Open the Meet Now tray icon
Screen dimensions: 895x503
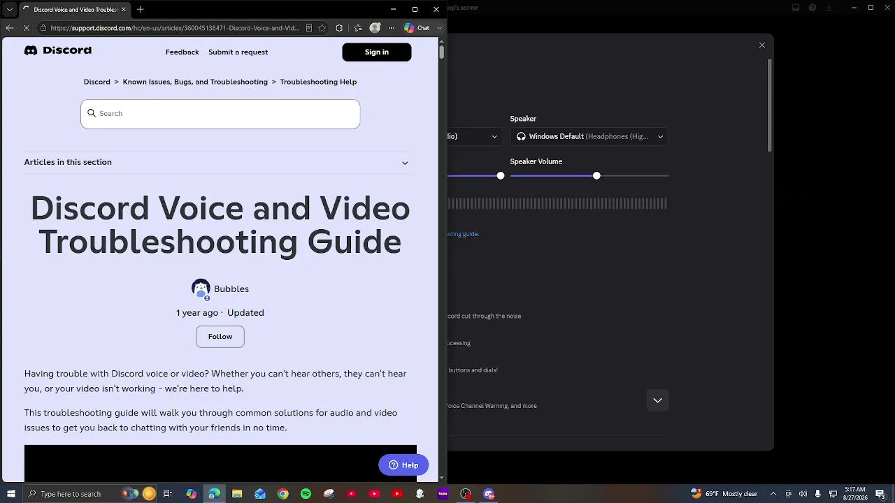pos(789,494)
